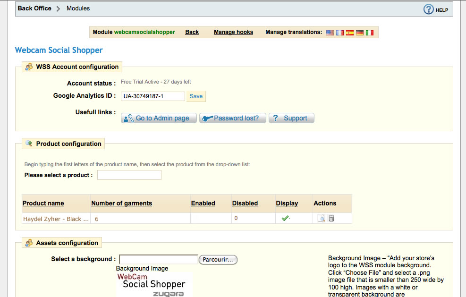Viewport: 466px width, 297px height.
Task: Save the Google Analytics ID
Action: (196, 96)
